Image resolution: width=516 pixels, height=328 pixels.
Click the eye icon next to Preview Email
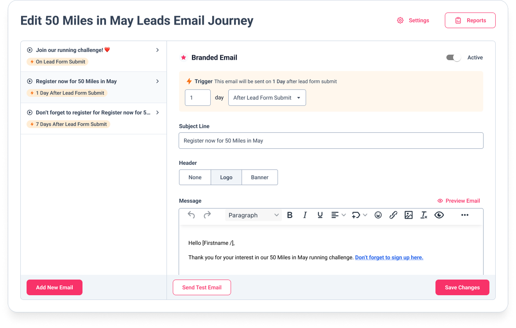(x=440, y=201)
